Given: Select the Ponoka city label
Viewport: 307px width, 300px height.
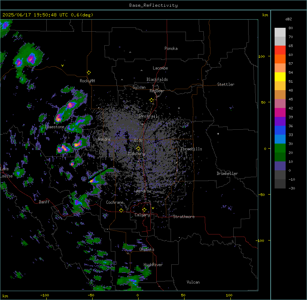Looking at the screenshot, I should (171, 48).
